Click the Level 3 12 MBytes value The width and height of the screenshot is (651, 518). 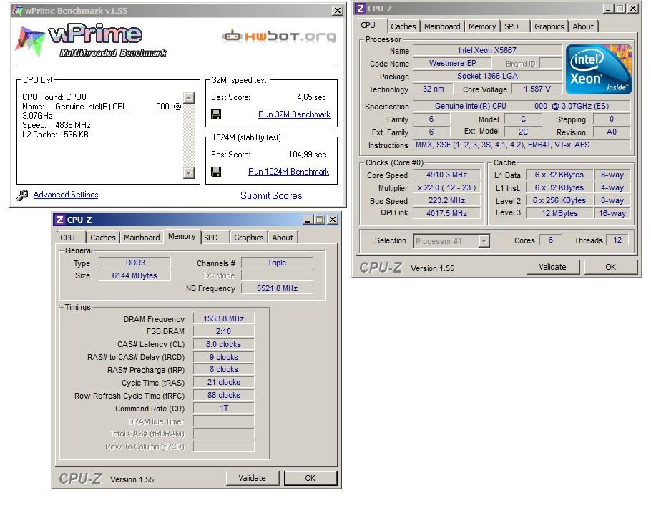(559, 213)
